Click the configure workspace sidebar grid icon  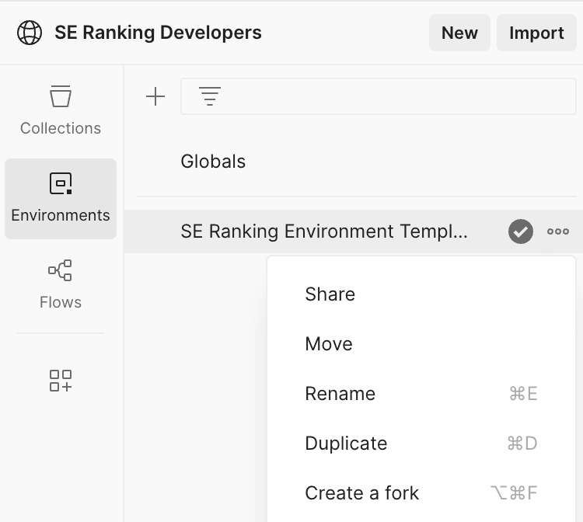(61, 381)
